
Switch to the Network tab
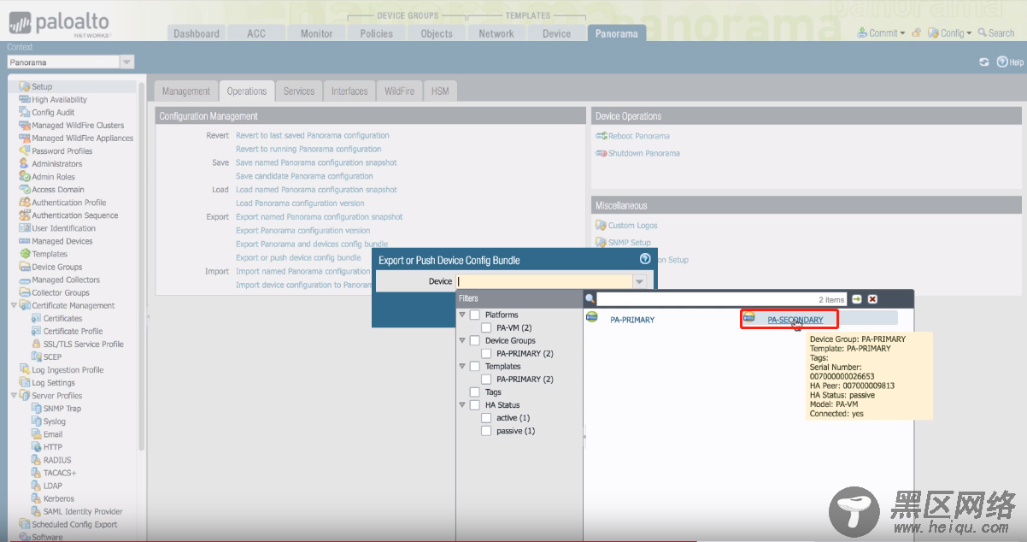pos(496,33)
